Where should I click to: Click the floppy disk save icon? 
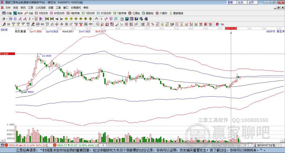click(x=136, y=19)
